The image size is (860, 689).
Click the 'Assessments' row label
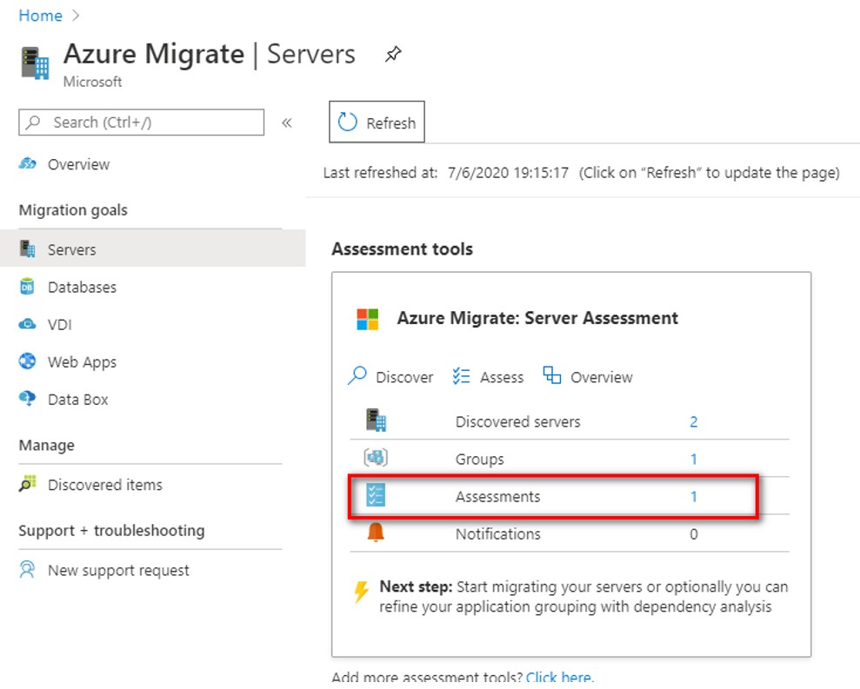[497, 497]
